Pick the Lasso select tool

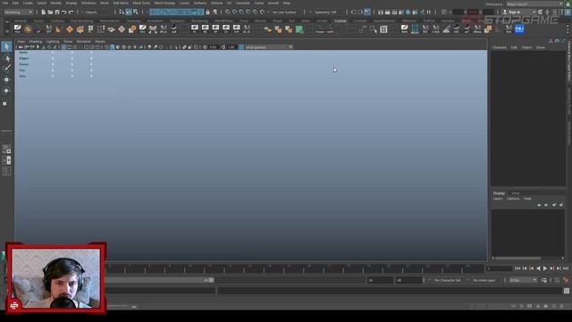(6, 58)
